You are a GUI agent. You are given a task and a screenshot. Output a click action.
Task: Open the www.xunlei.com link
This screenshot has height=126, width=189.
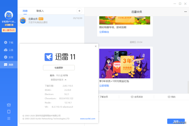click(88, 119)
